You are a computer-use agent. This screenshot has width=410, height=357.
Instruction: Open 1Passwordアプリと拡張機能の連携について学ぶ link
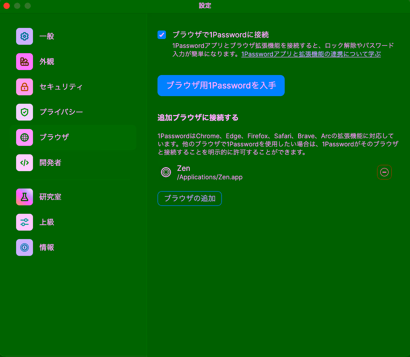point(311,54)
